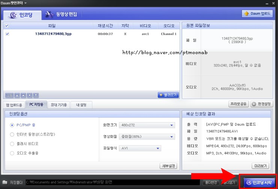Viewport: 278px width, 189px height.
Task: Move selected file down one position
Action: [x=30, y=95]
